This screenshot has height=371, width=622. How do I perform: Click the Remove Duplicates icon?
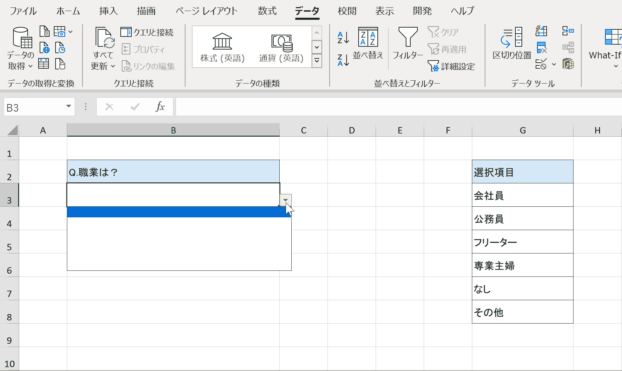pos(542,47)
